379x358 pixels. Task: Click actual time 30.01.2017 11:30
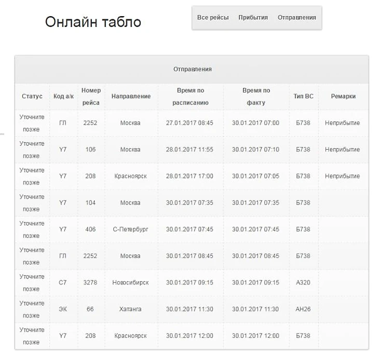pos(255,309)
